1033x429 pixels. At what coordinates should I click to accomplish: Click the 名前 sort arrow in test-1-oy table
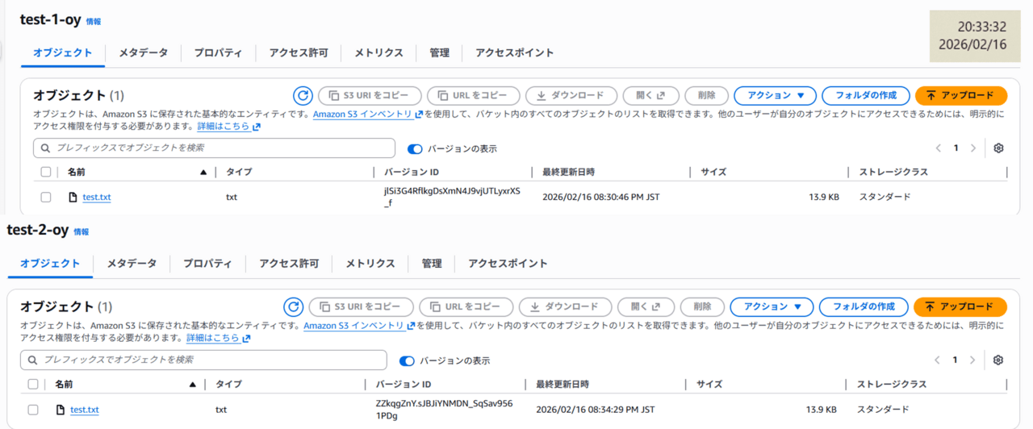203,173
